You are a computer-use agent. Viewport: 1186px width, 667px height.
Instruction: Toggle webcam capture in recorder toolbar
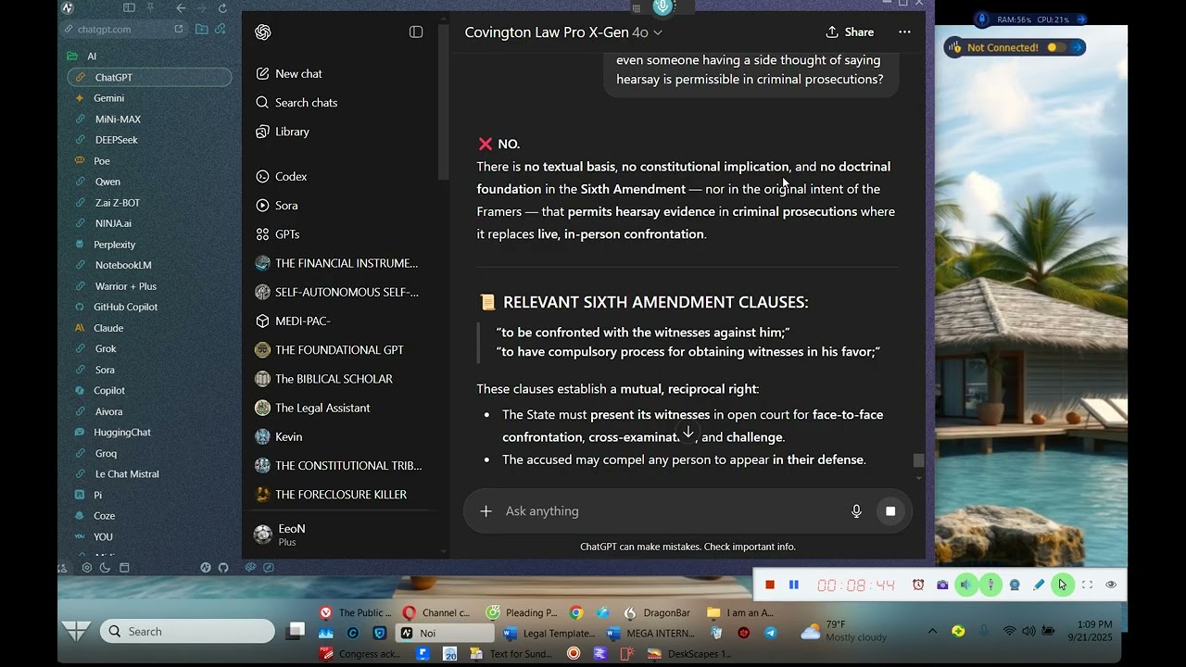point(1015,585)
